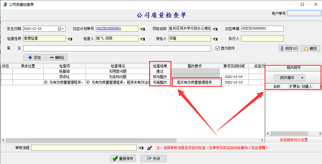Click the horizontal scrollbar under the table

point(88,140)
